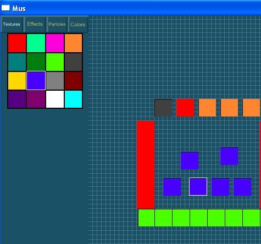The height and width of the screenshot is (244, 261).
Task: Choose the mint green palette swatch
Action: [36, 43]
